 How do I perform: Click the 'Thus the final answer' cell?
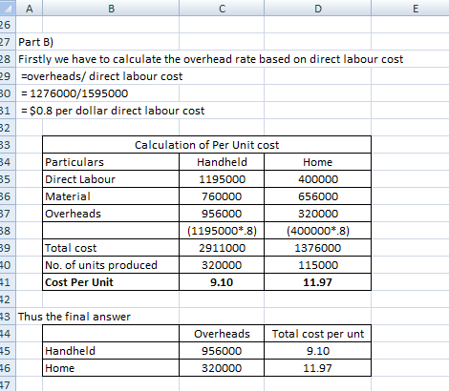point(75,317)
